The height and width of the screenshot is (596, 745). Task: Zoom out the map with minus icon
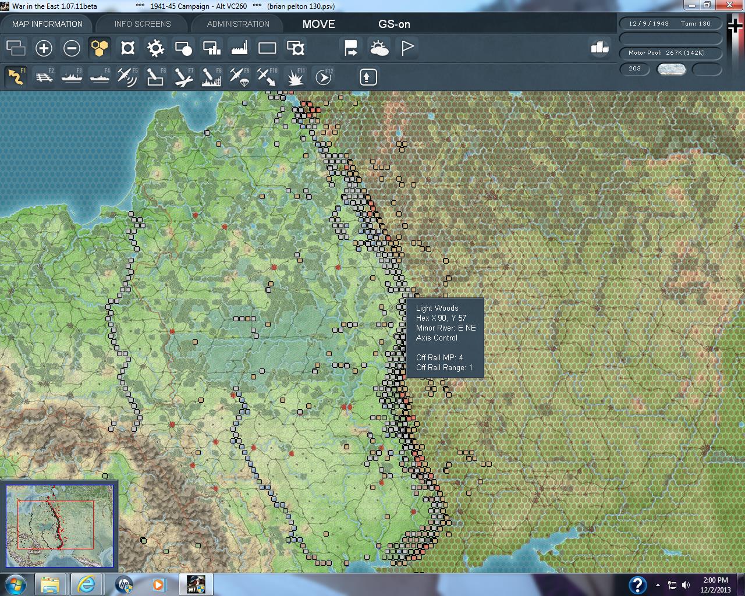[72, 48]
